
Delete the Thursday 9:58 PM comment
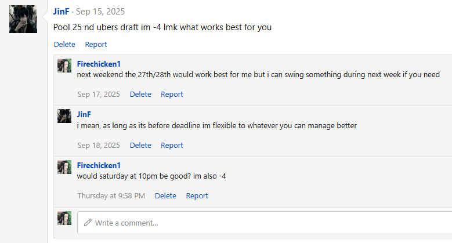165,195
